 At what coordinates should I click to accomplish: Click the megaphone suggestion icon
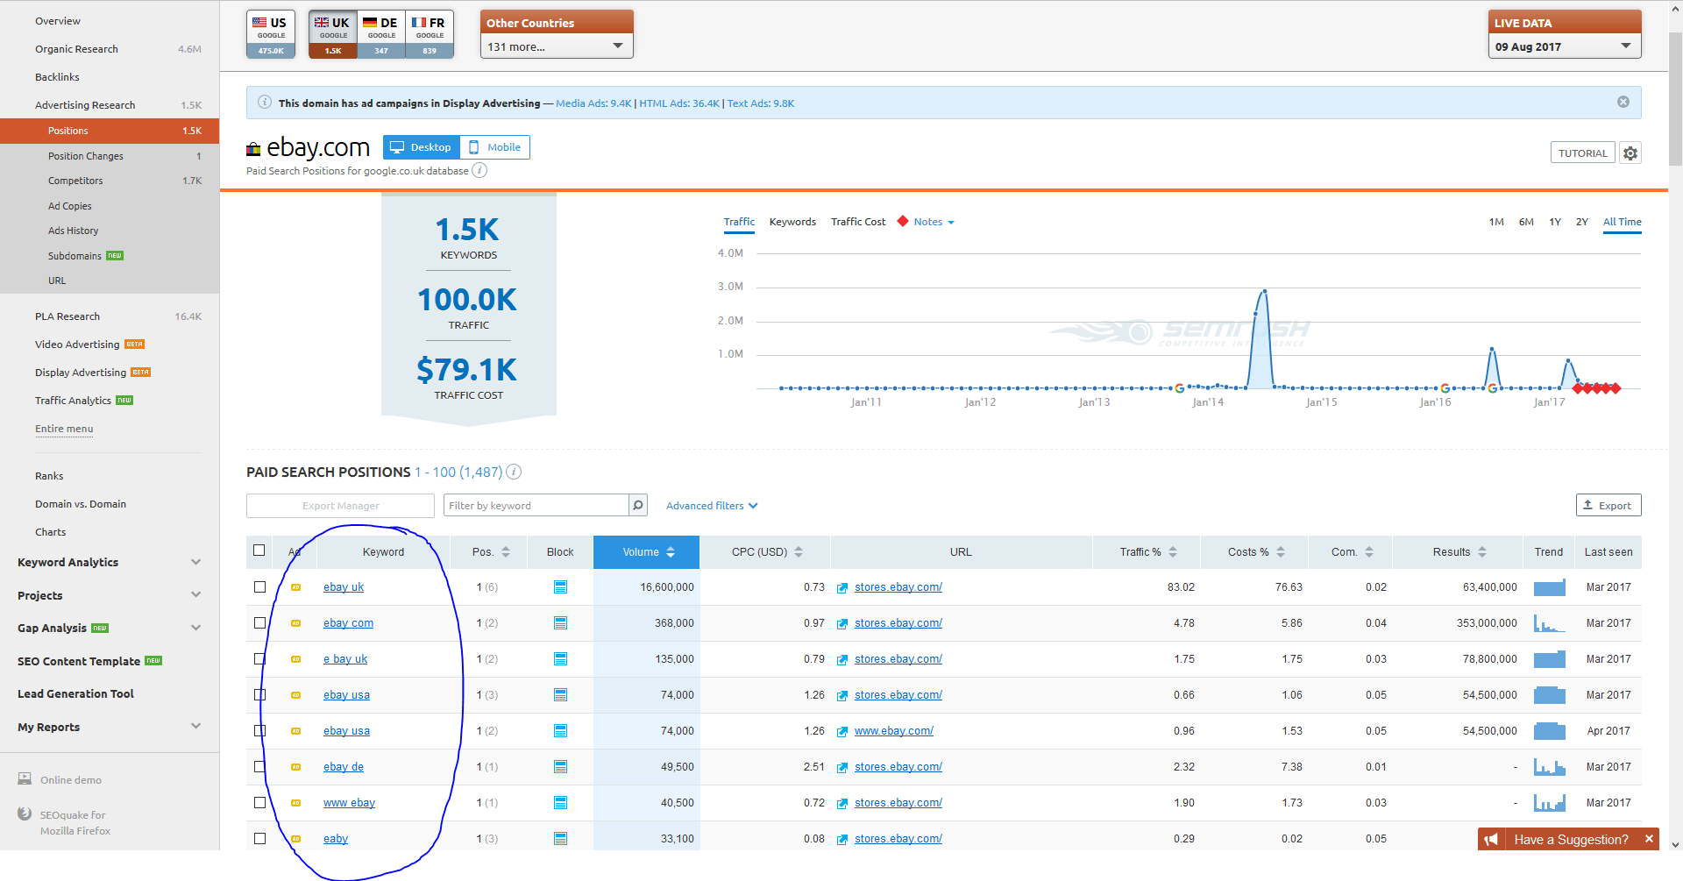[1492, 840]
